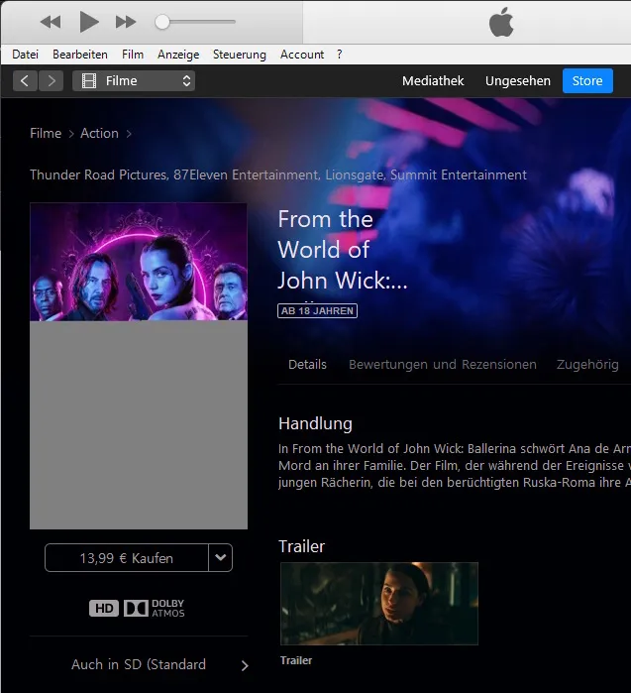Click the film strip icon in Filme selector

tap(89, 81)
